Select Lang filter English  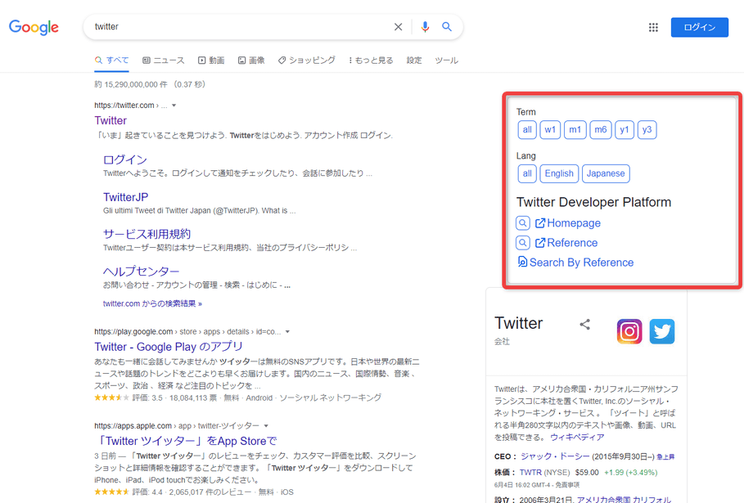click(x=559, y=173)
